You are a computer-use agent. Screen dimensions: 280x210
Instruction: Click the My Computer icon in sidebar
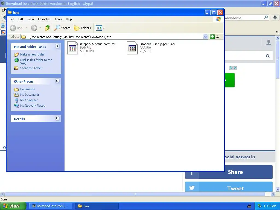tap(16, 100)
